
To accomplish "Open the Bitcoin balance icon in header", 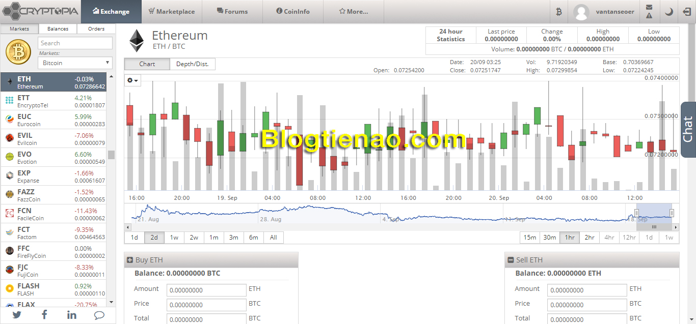I will point(558,11).
